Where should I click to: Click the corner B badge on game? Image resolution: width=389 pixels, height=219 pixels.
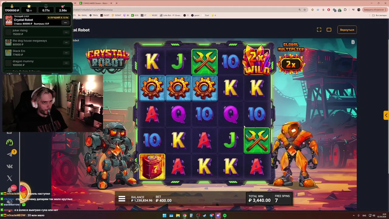point(353,42)
